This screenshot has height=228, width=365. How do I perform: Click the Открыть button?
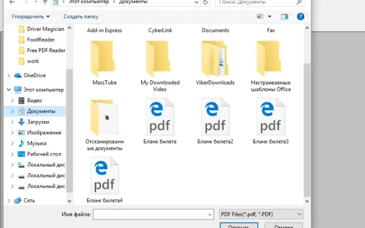pos(239,226)
